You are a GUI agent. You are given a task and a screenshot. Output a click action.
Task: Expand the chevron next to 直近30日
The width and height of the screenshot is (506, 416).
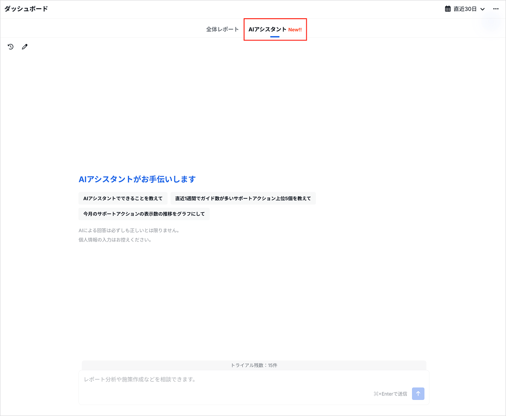pos(483,9)
